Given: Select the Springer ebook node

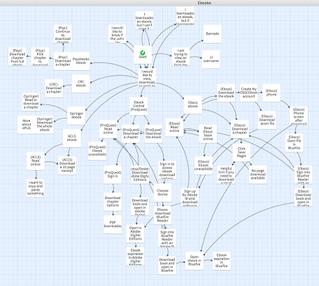Looking at the screenshot, I should [76, 116].
